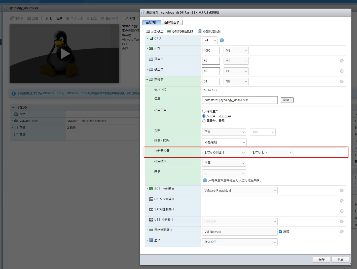
Task: Remove USB 控制器 1 using its delete icon
Action: pos(342,221)
